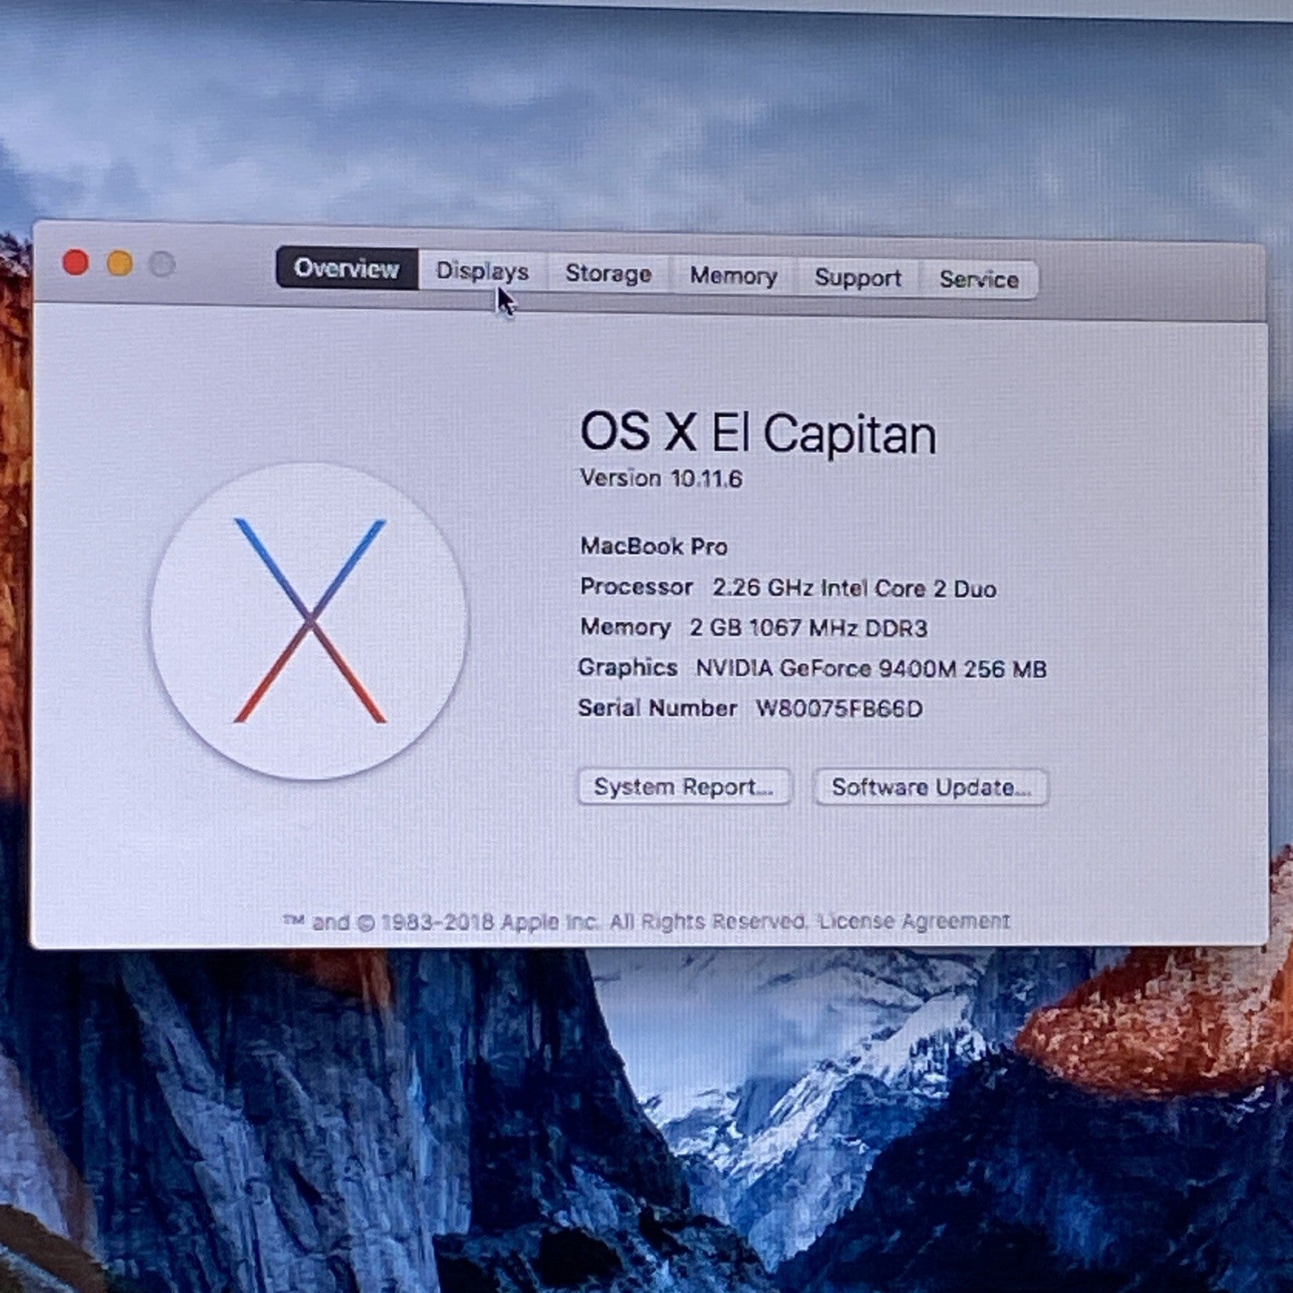Viewport: 1293px width, 1293px height.
Task: Close the About This Mac window
Action: (76, 263)
